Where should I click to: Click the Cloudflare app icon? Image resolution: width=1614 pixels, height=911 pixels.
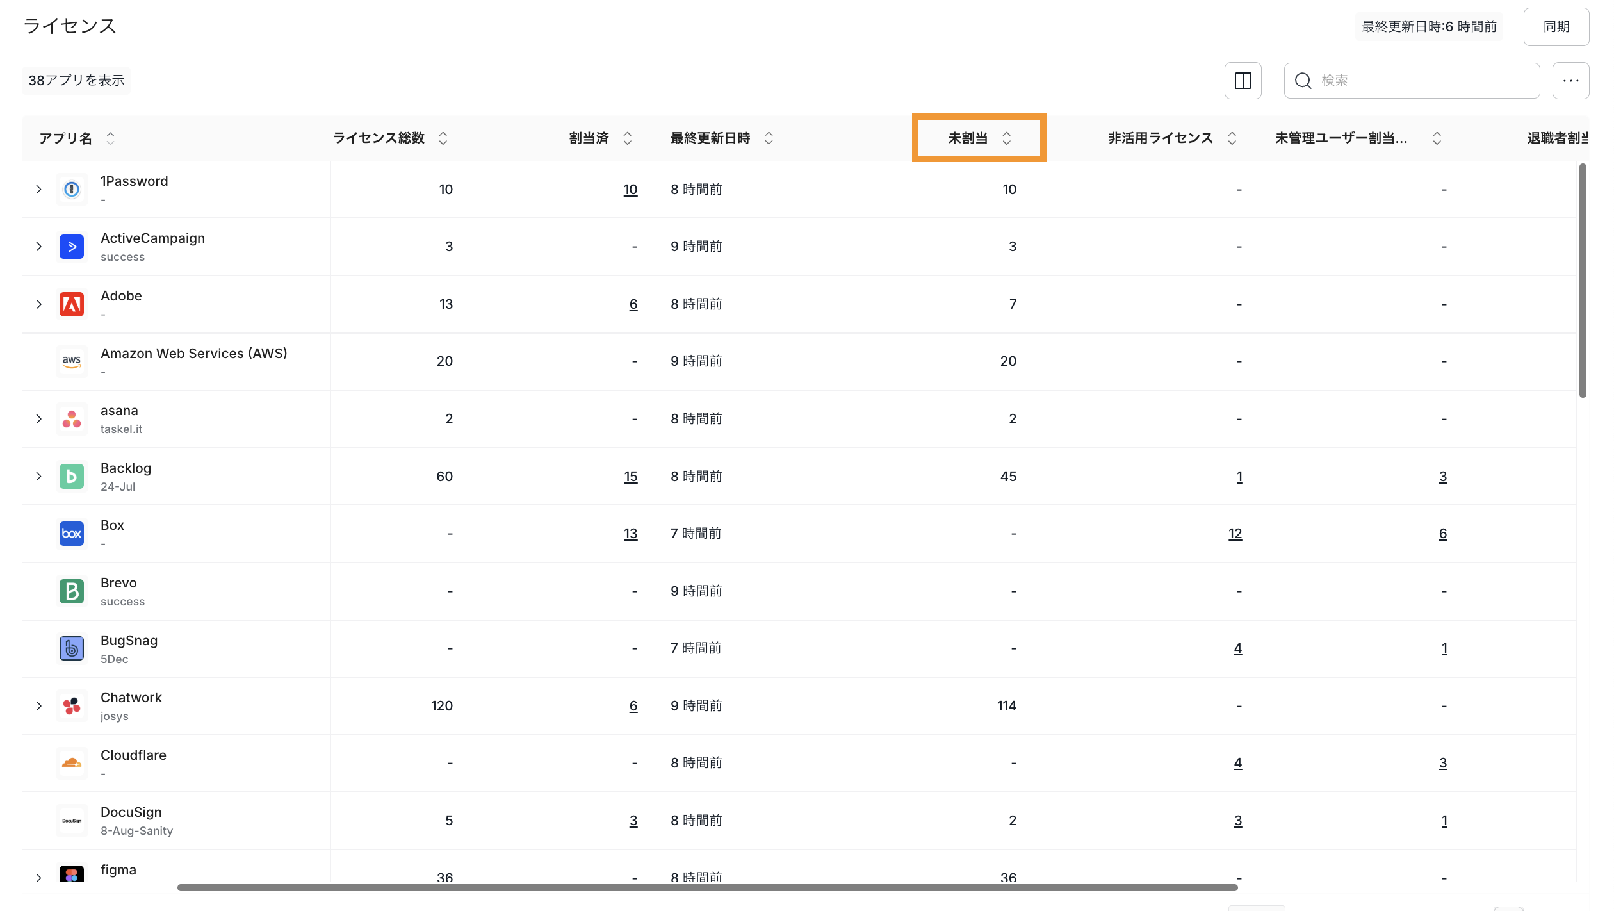(72, 763)
